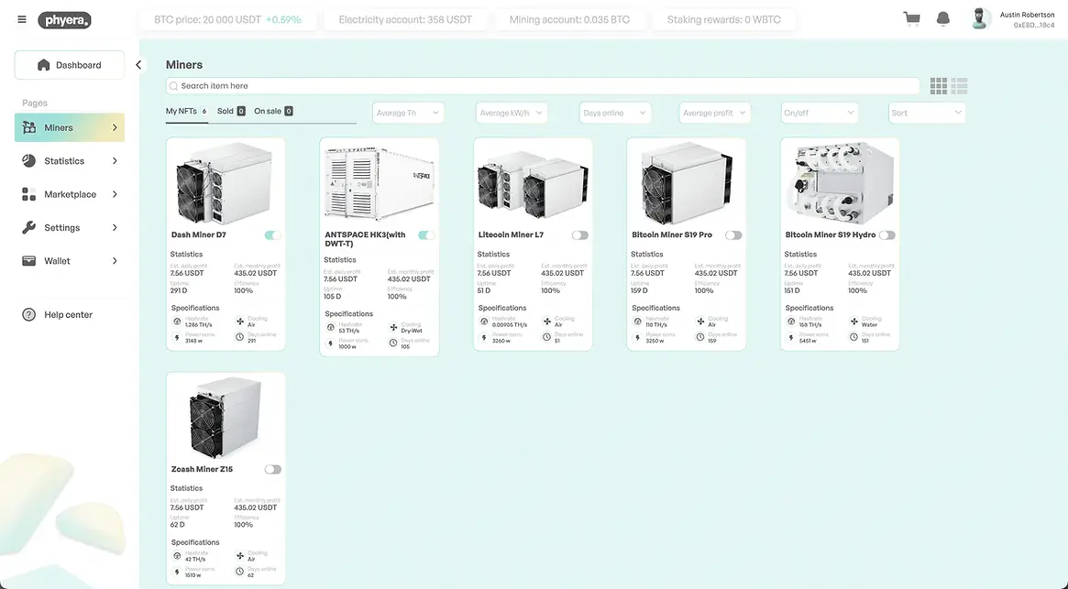Switch to the Sold tab
The height and width of the screenshot is (589, 1068).
coord(230,111)
